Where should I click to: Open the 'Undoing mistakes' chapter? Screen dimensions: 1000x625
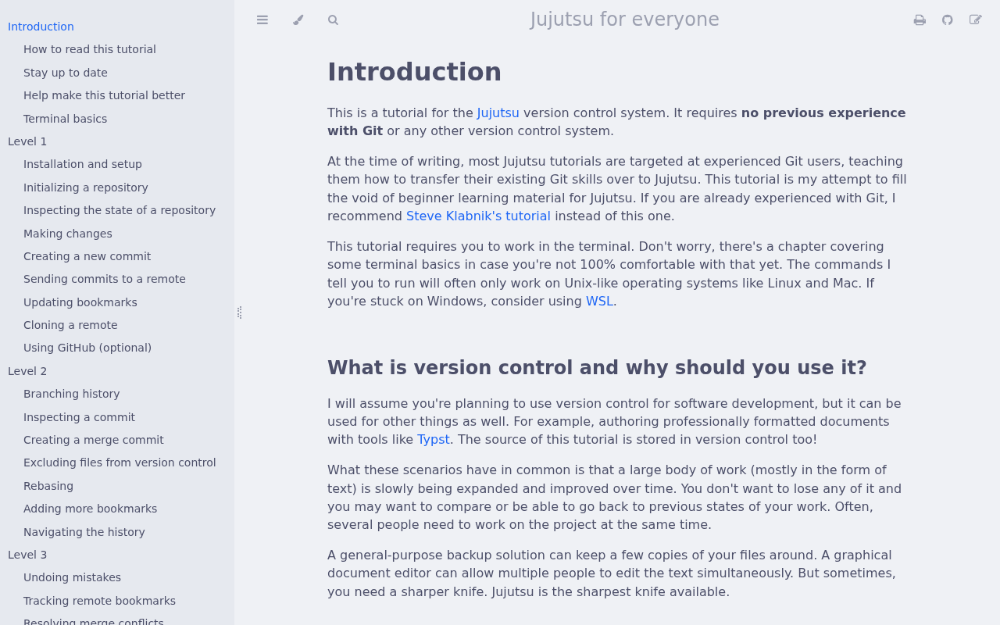click(72, 577)
